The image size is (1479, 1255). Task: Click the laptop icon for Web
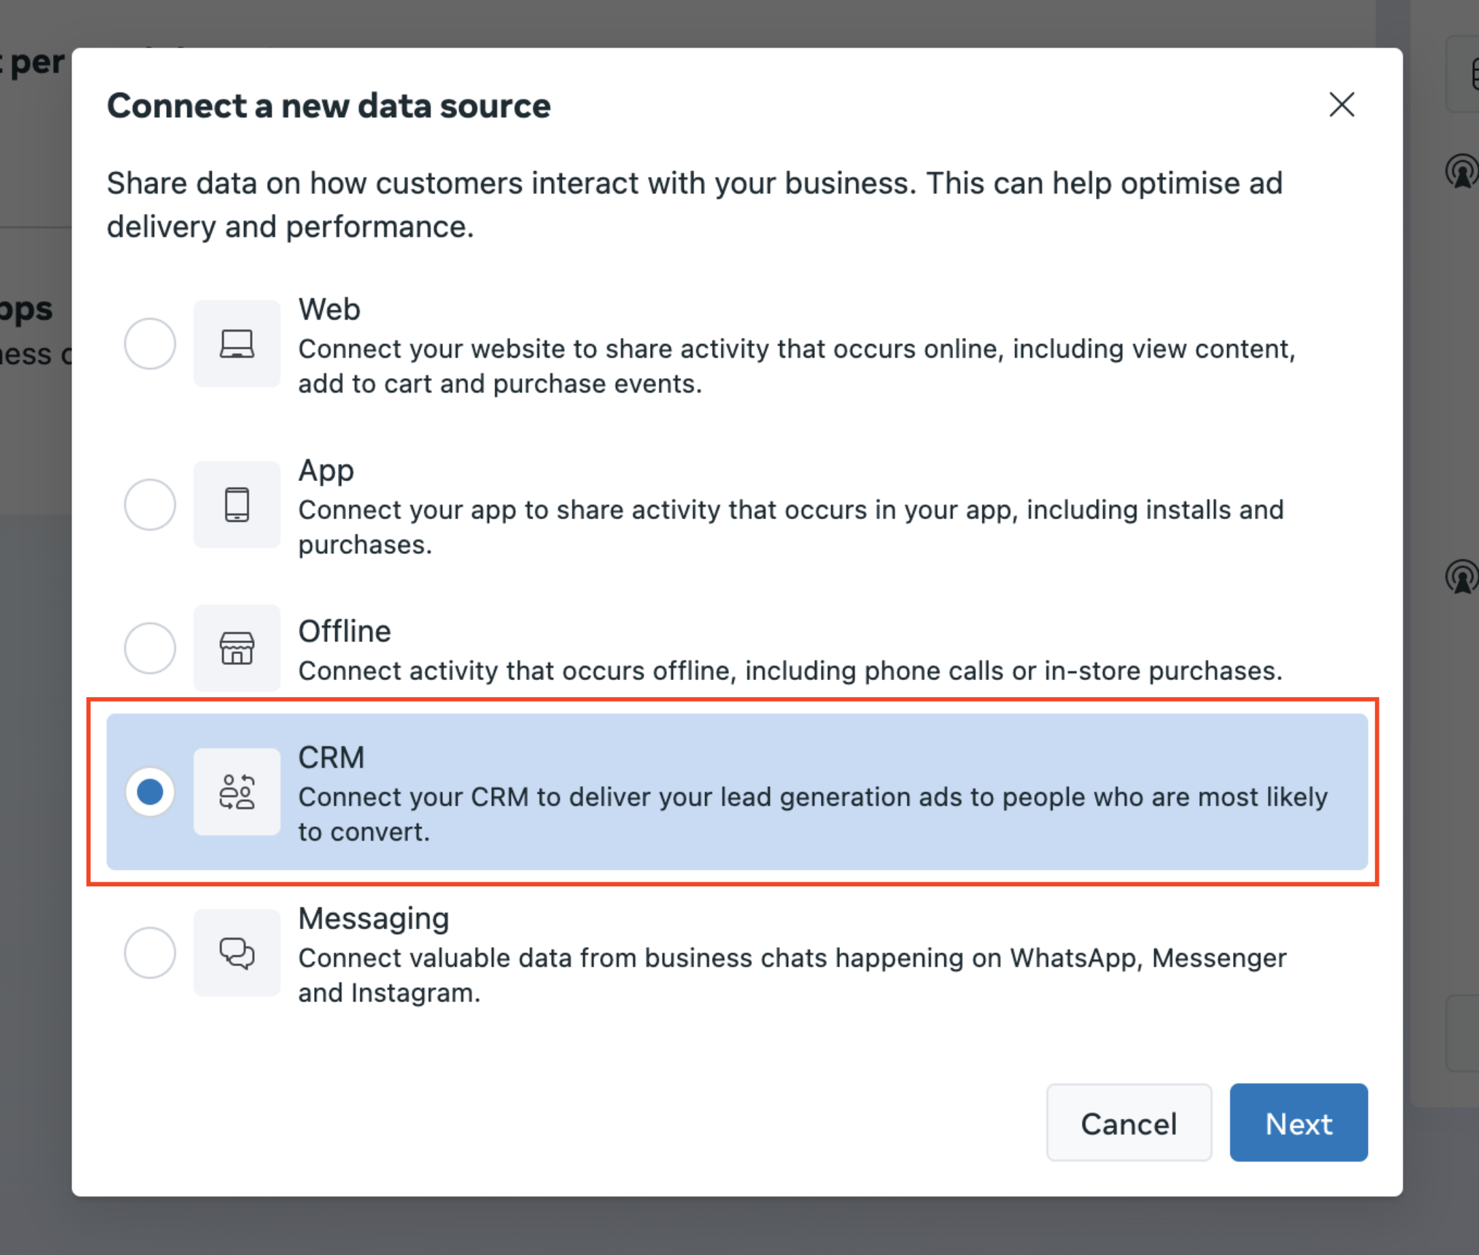[237, 343]
